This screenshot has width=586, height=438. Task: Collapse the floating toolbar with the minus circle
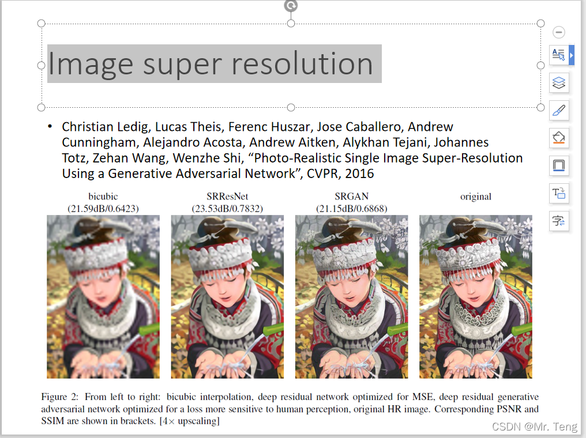coord(559,32)
